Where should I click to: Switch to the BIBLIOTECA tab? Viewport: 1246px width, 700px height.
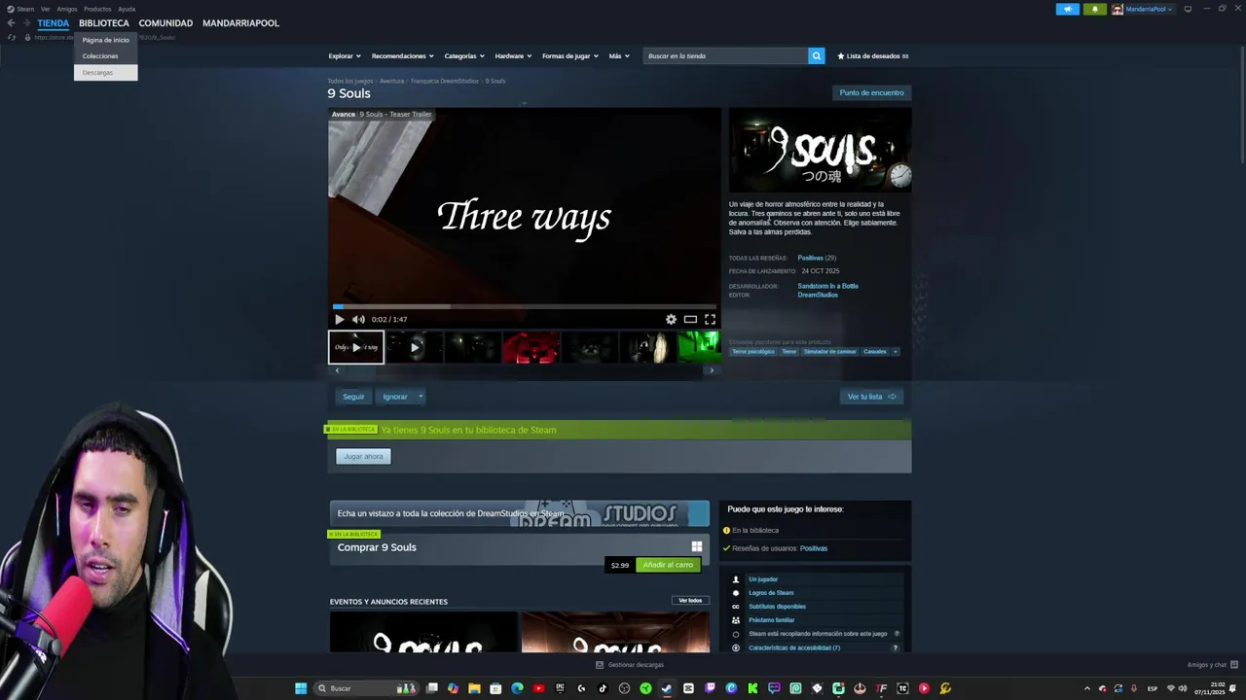(x=104, y=23)
